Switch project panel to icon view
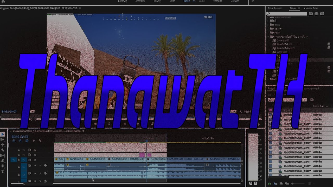This screenshot has height=187, width=333. tap(281, 184)
